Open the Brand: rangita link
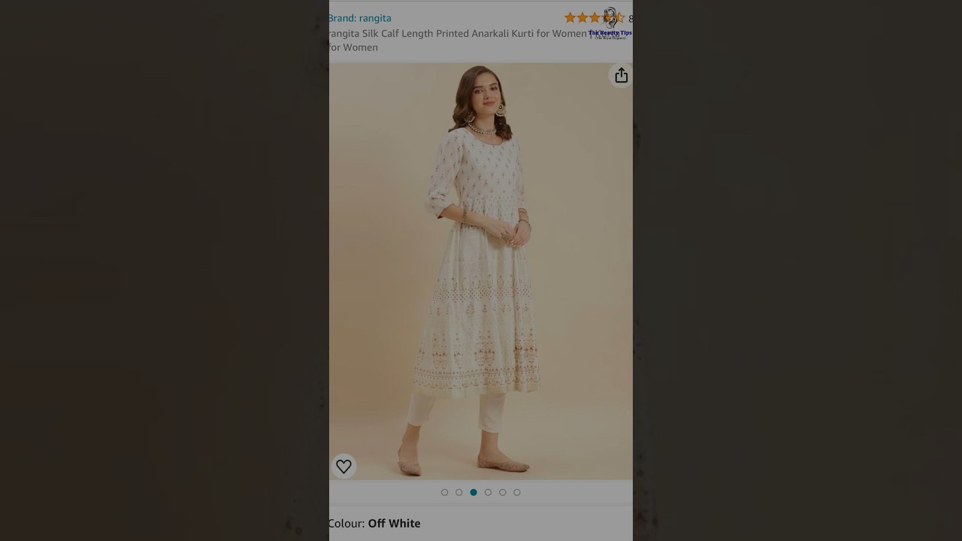 [x=360, y=18]
